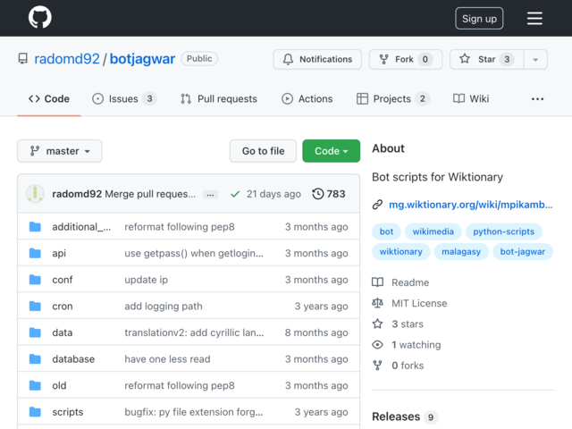Viewport: 572px width, 429px height.
Task: View the 3 stars list
Action: 408,324
